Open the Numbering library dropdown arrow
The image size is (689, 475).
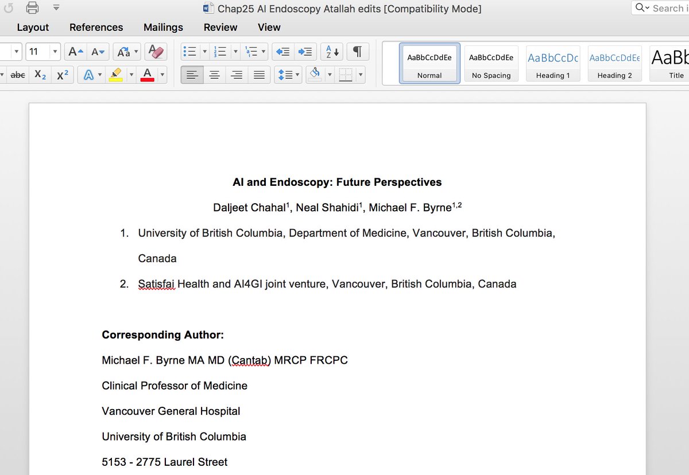coord(235,52)
